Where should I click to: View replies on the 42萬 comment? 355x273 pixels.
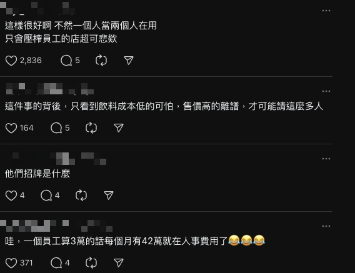click(56, 263)
